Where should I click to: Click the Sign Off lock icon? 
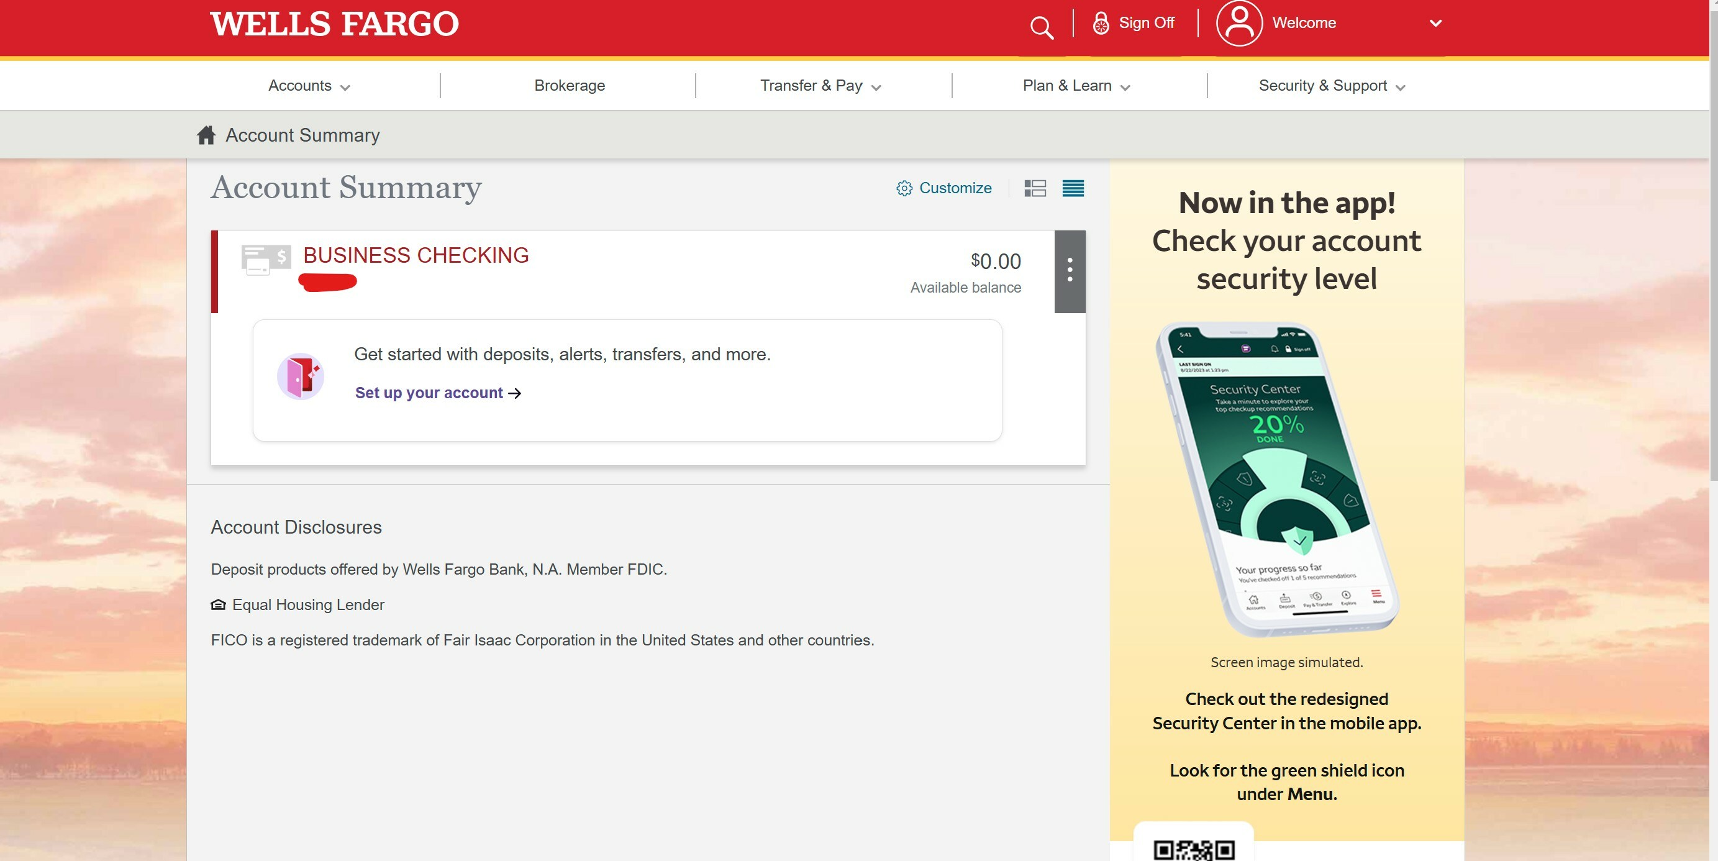1101,24
